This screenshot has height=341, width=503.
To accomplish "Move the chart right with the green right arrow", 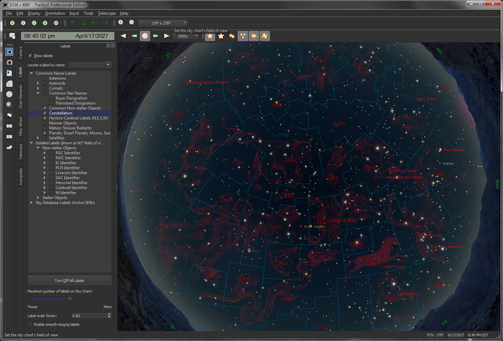I will point(105,23).
